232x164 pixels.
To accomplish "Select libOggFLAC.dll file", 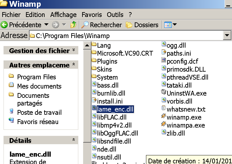I will [x=115, y=133].
